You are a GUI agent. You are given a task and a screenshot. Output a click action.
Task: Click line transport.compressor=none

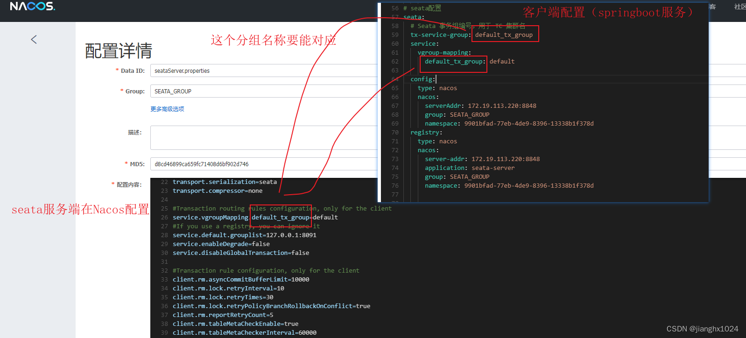218,191
